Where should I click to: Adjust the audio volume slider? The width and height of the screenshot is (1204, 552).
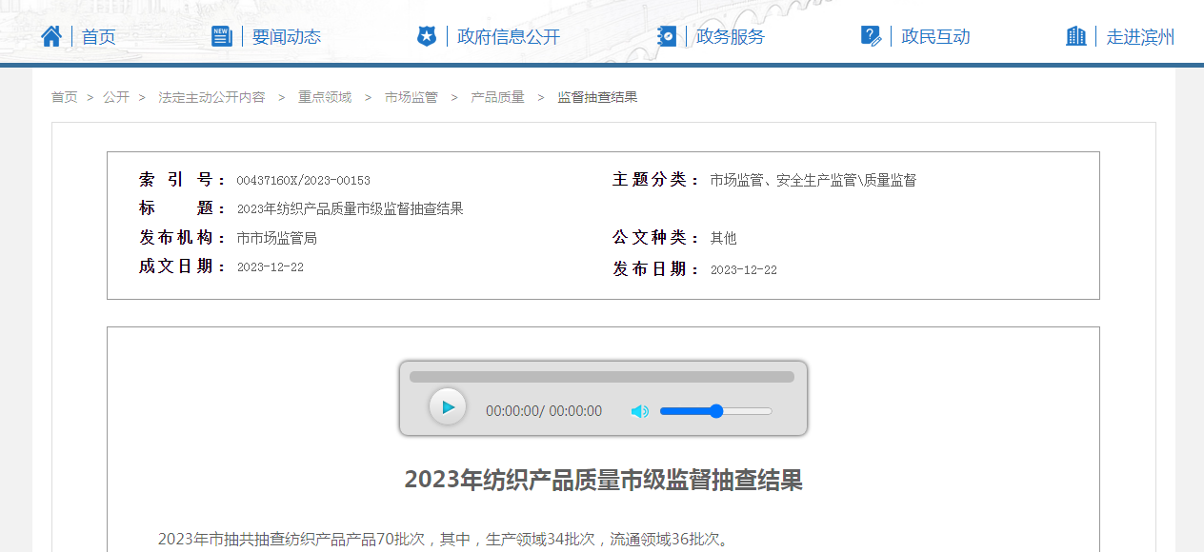tap(715, 411)
